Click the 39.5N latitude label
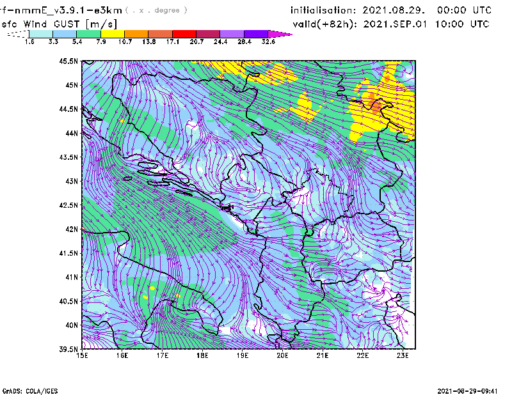The width and height of the screenshot is (512, 395). point(68,350)
